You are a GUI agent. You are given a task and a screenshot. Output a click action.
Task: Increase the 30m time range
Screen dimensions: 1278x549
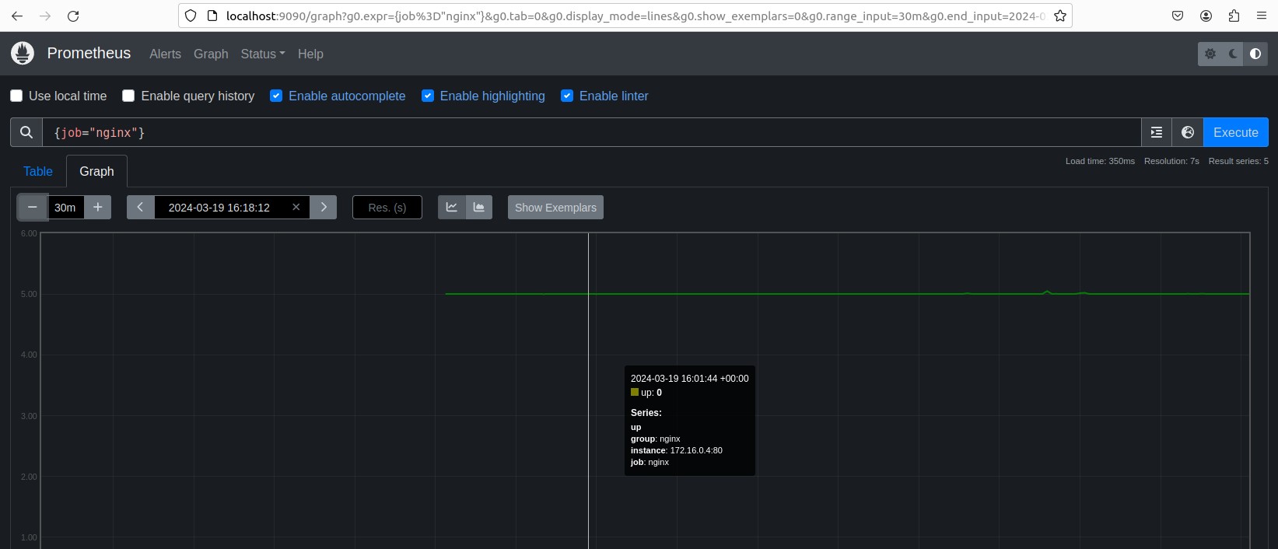[98, 208]
